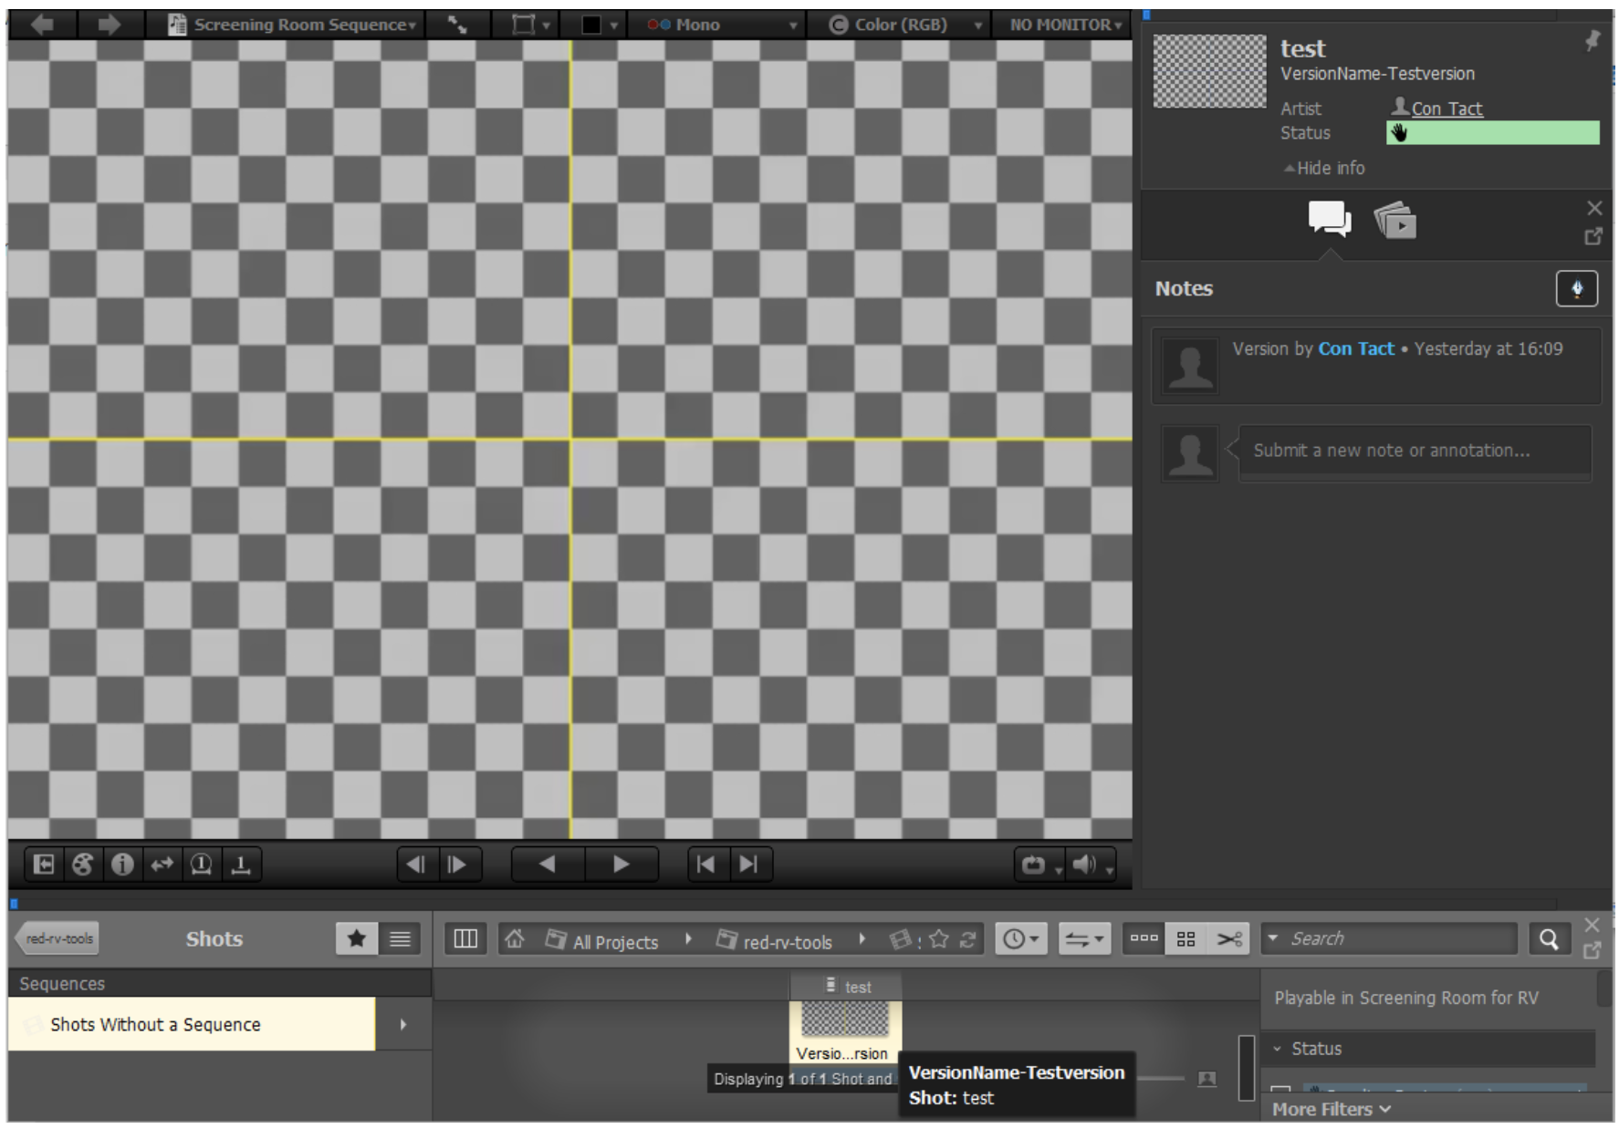Open the audio volume dropdown
Screen dimensions: 1619x1129
pos(1092,865)
